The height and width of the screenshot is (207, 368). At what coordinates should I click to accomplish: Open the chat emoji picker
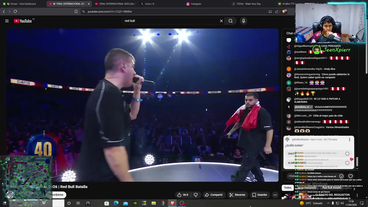[341, 176]
